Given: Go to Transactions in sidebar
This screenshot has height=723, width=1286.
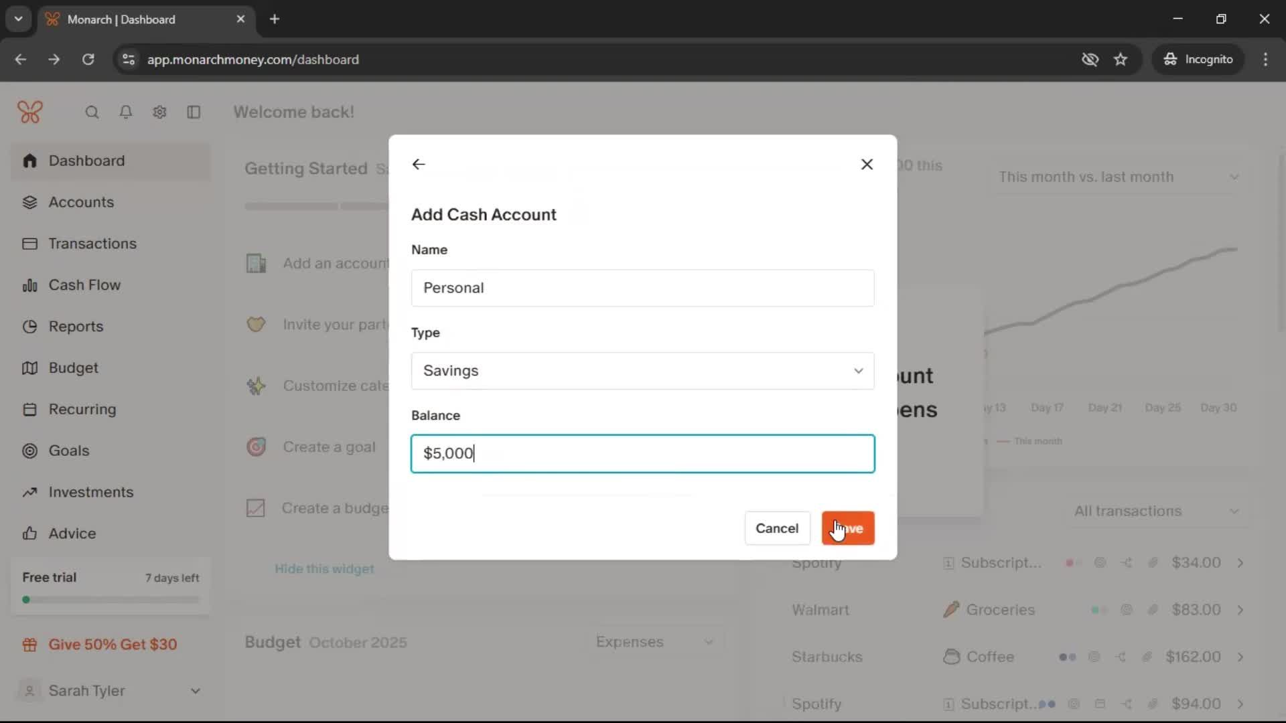Looking at the screenshot, I should [x=92, y=244].
